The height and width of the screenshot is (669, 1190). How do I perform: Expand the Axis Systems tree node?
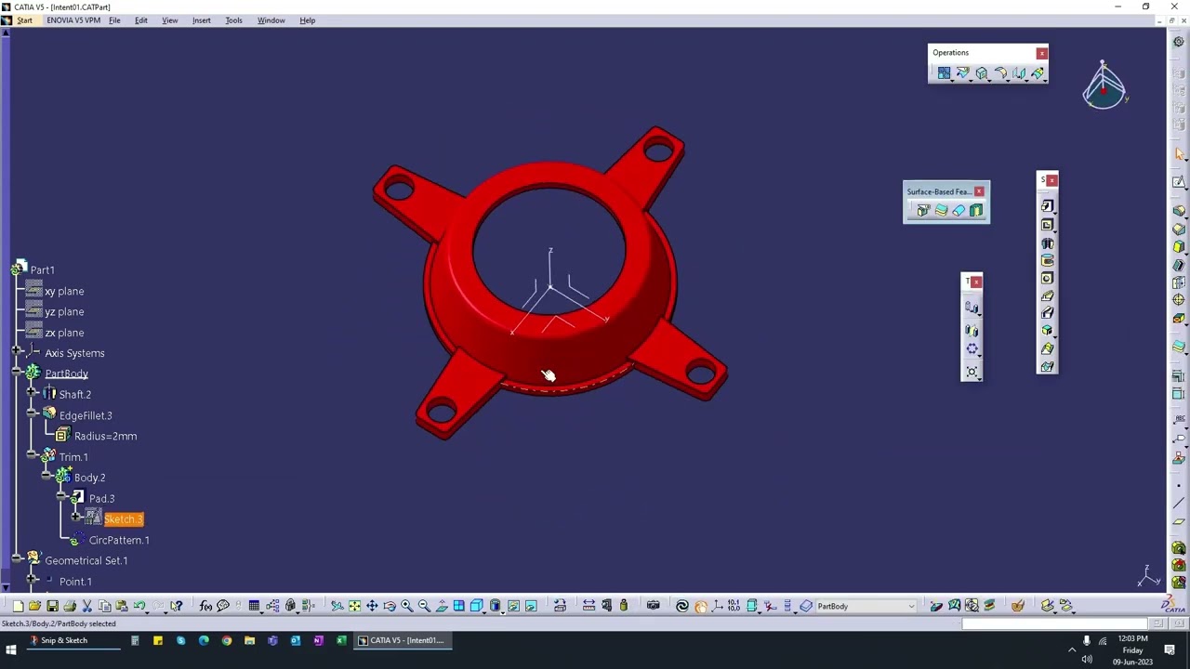(18, 353)
